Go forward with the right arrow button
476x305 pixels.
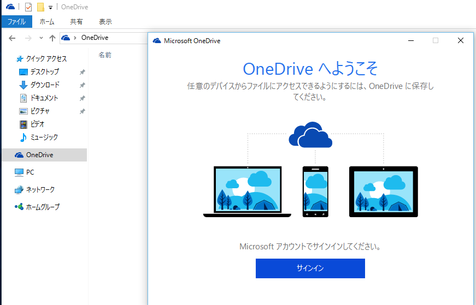click(x=28, y=38)
